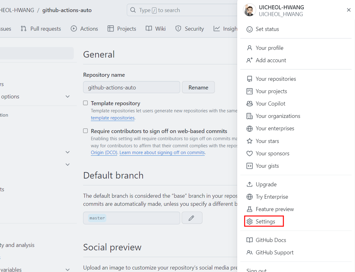Enable the Template repository checkbox
Viewport: 355px width, 272px height.
(x=85, y=103)
